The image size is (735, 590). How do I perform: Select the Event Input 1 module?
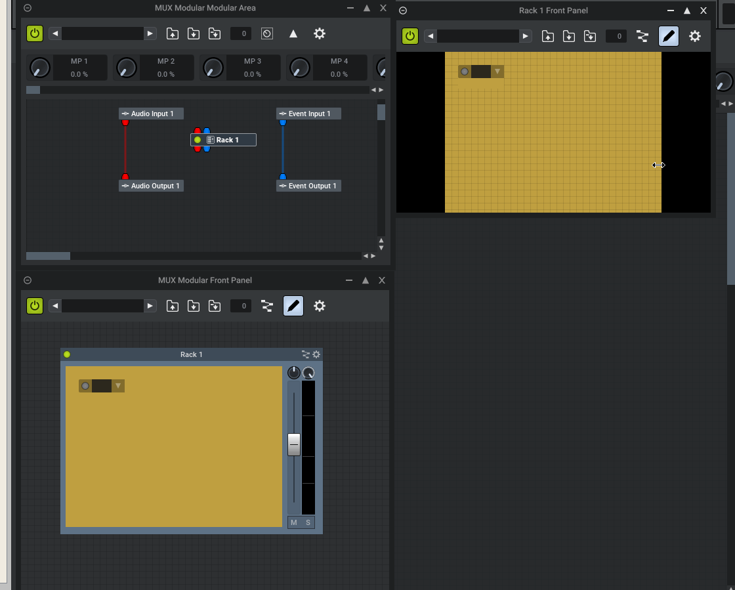pos(309,114)
